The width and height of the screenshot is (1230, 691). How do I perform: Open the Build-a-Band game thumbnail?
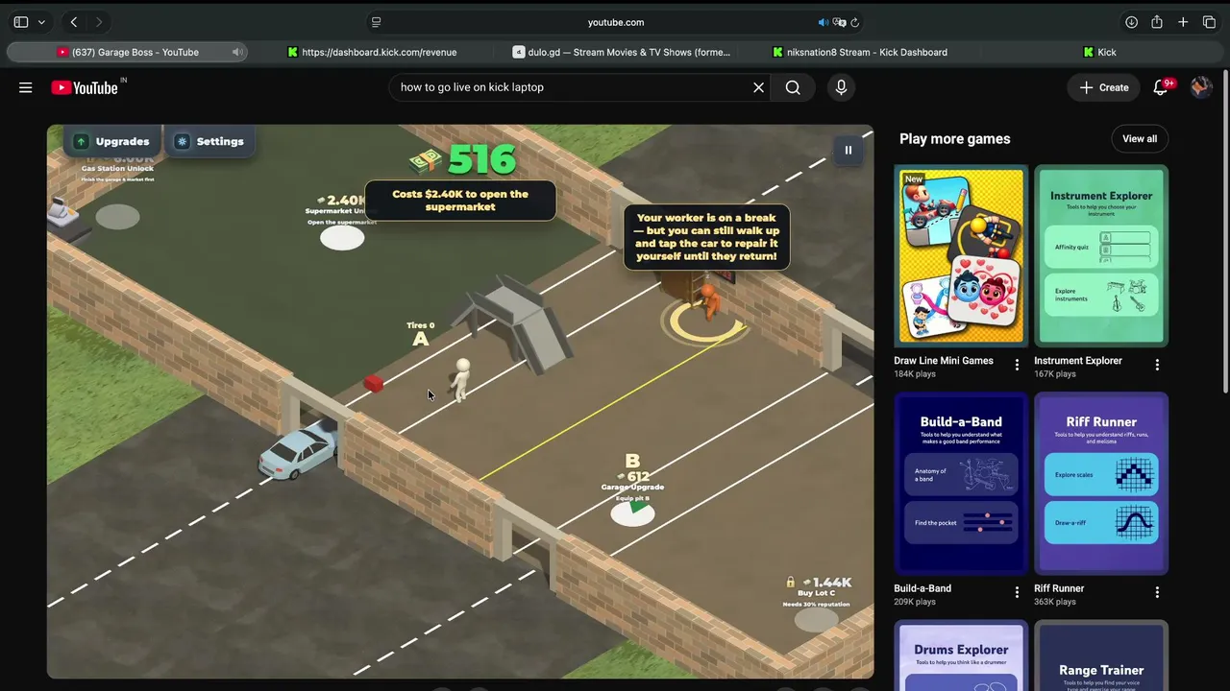coord(961,483)
